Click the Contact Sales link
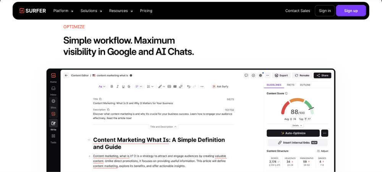382x172 pixels. (298, 11)
